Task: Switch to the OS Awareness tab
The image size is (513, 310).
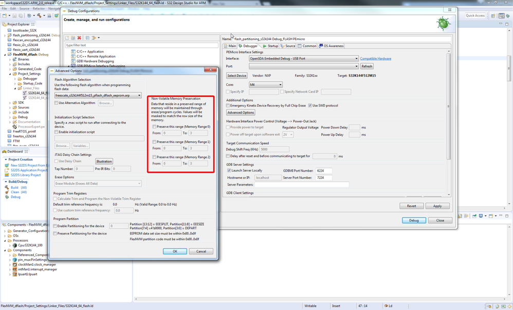Action: coord(332,46)
